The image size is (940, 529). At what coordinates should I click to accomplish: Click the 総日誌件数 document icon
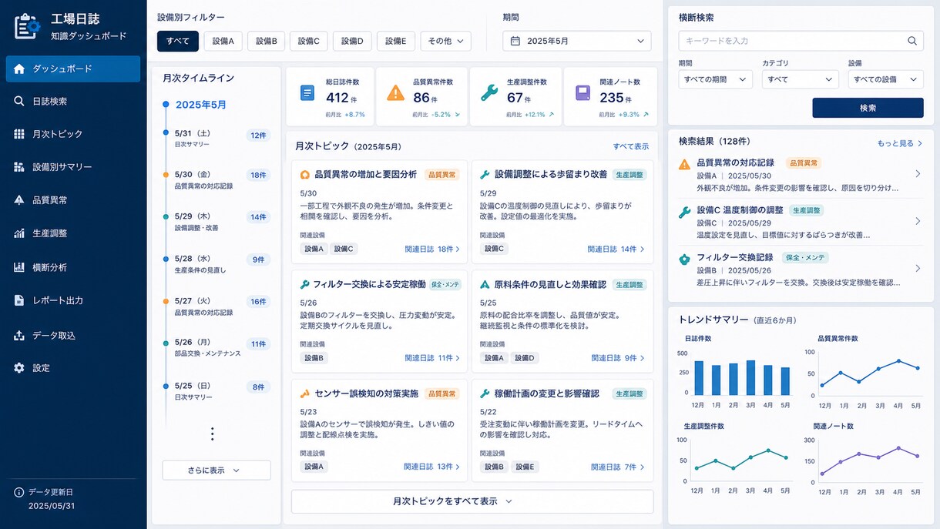307,93
